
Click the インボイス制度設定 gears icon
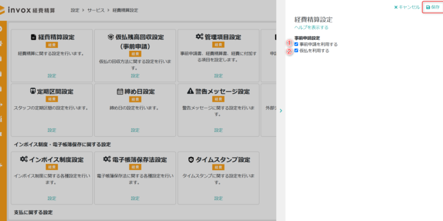(x=24, y=159)
